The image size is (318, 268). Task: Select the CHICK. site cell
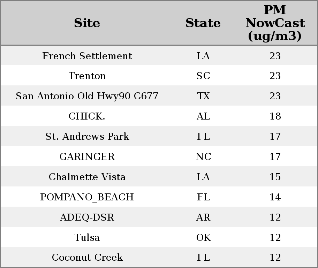point(87,116)
